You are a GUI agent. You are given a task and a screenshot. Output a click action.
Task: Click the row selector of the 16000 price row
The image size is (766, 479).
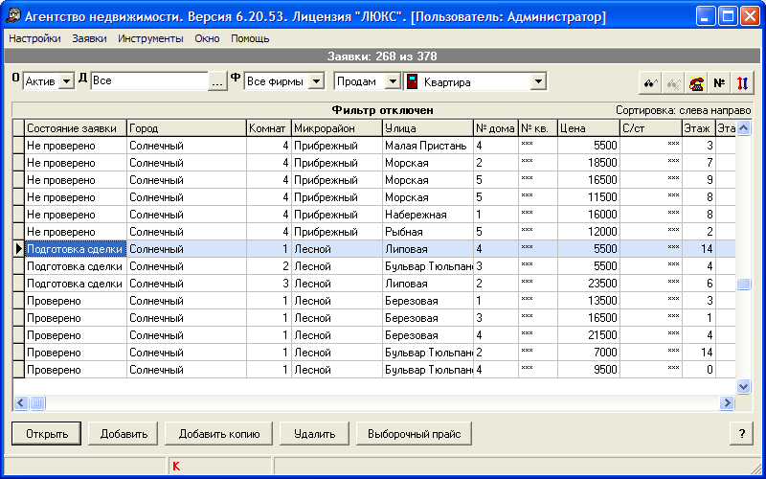18,215
